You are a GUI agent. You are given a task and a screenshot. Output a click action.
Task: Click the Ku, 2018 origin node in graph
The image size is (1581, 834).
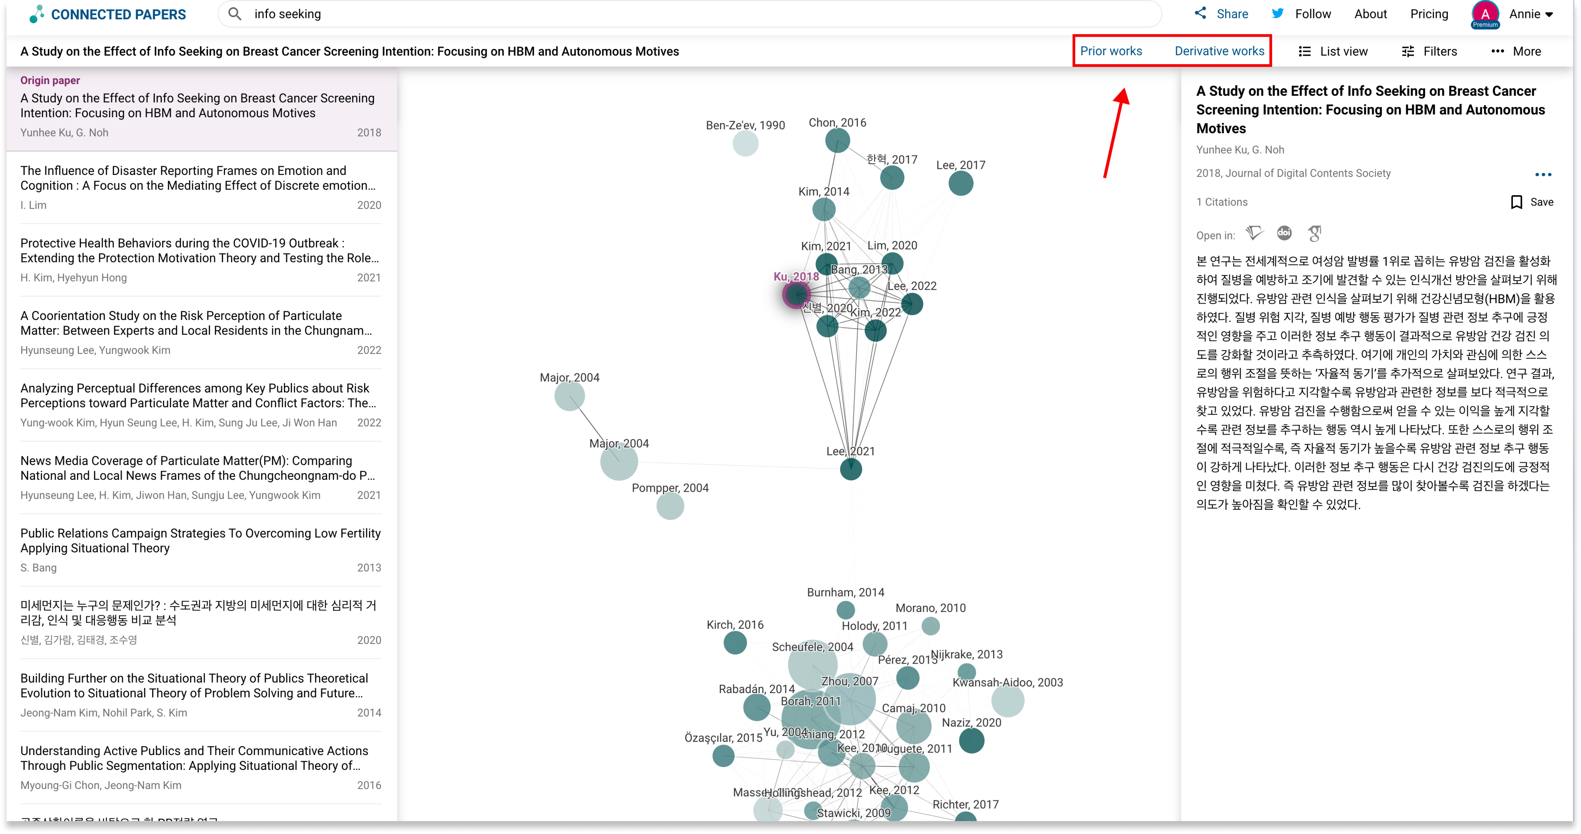coord(796,295)
